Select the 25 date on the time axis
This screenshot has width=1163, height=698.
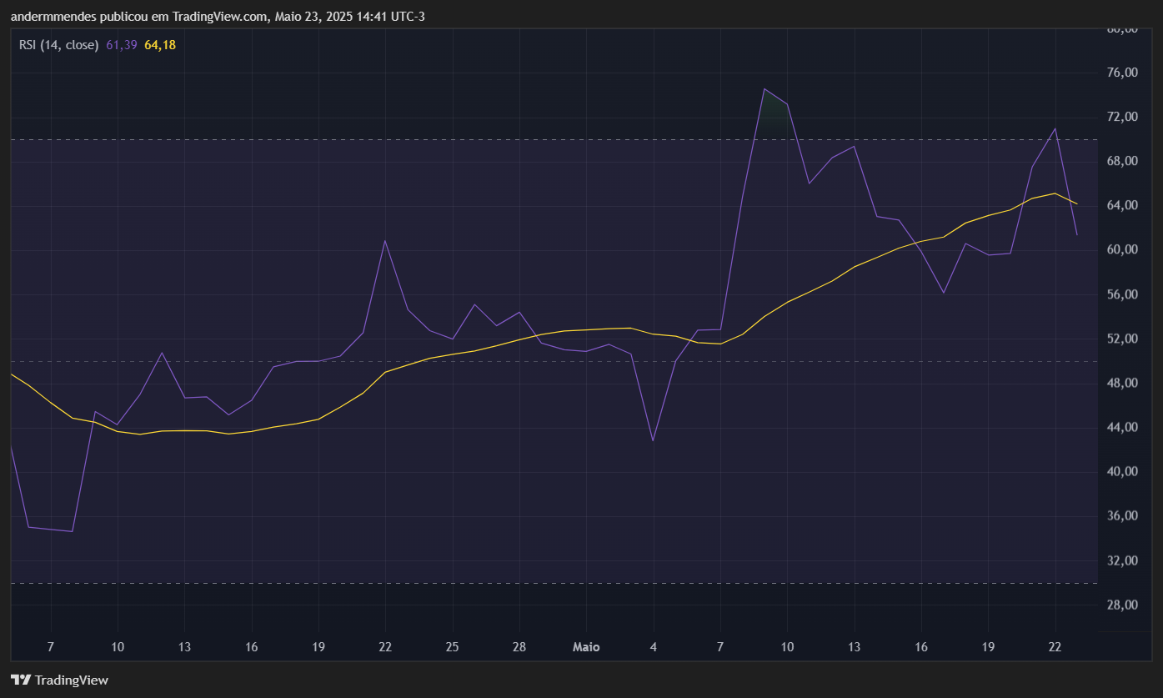click(x=452, y=647)
